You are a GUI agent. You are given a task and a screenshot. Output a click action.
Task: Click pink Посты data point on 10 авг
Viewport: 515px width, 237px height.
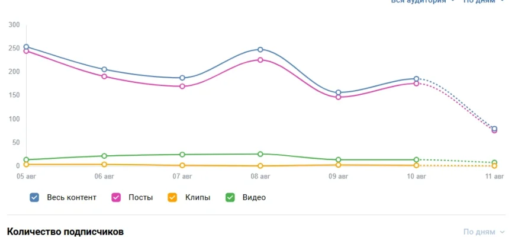(416, 84)
